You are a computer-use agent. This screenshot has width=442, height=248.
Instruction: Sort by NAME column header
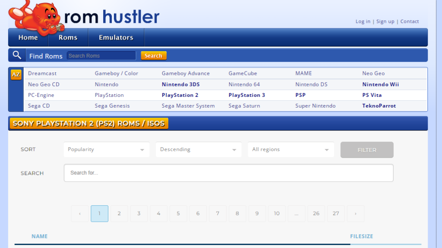[39, 236]
